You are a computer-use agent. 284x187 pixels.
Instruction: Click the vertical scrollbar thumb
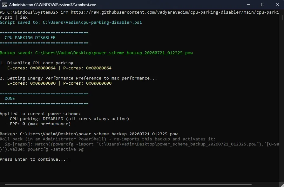282,17
